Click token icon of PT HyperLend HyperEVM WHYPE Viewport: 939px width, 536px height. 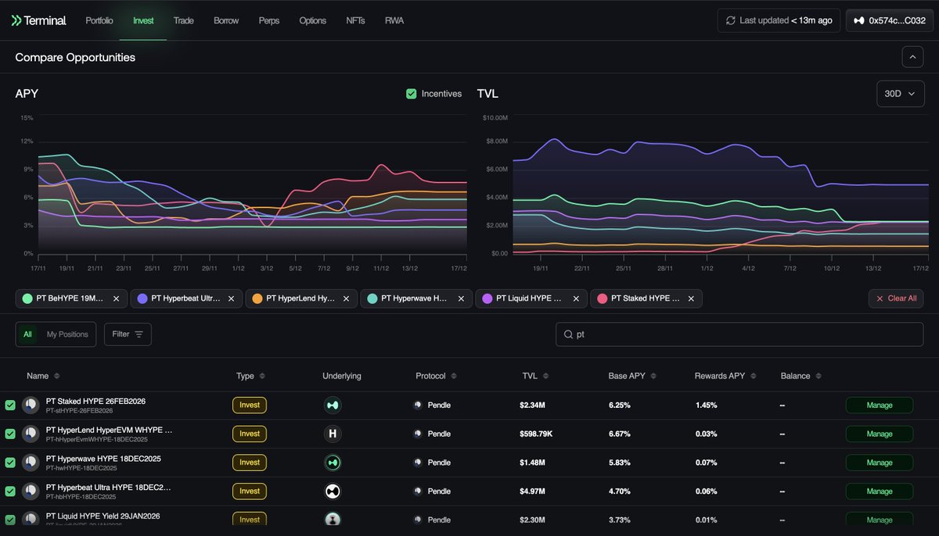pyautogui.click(x=31, y=434)
